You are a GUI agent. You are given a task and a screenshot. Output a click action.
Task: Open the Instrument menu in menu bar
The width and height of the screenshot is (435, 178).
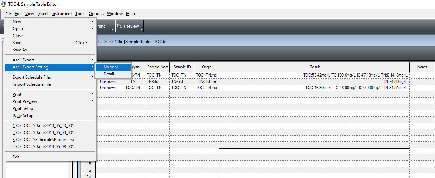point(62,14)
